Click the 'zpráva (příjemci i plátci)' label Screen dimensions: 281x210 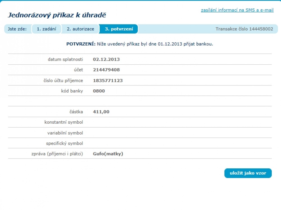tap(57, 154)
